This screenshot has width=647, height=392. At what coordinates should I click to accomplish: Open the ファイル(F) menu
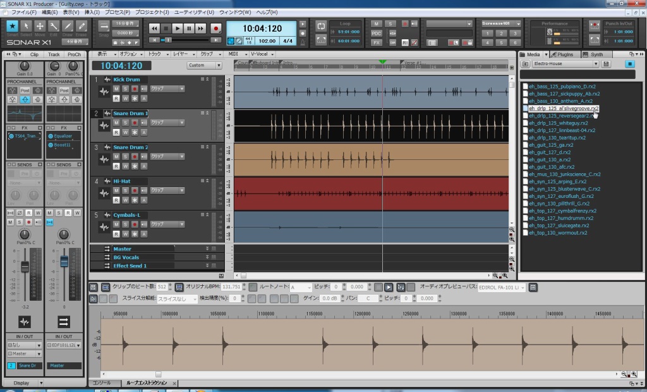coord(24,13)
